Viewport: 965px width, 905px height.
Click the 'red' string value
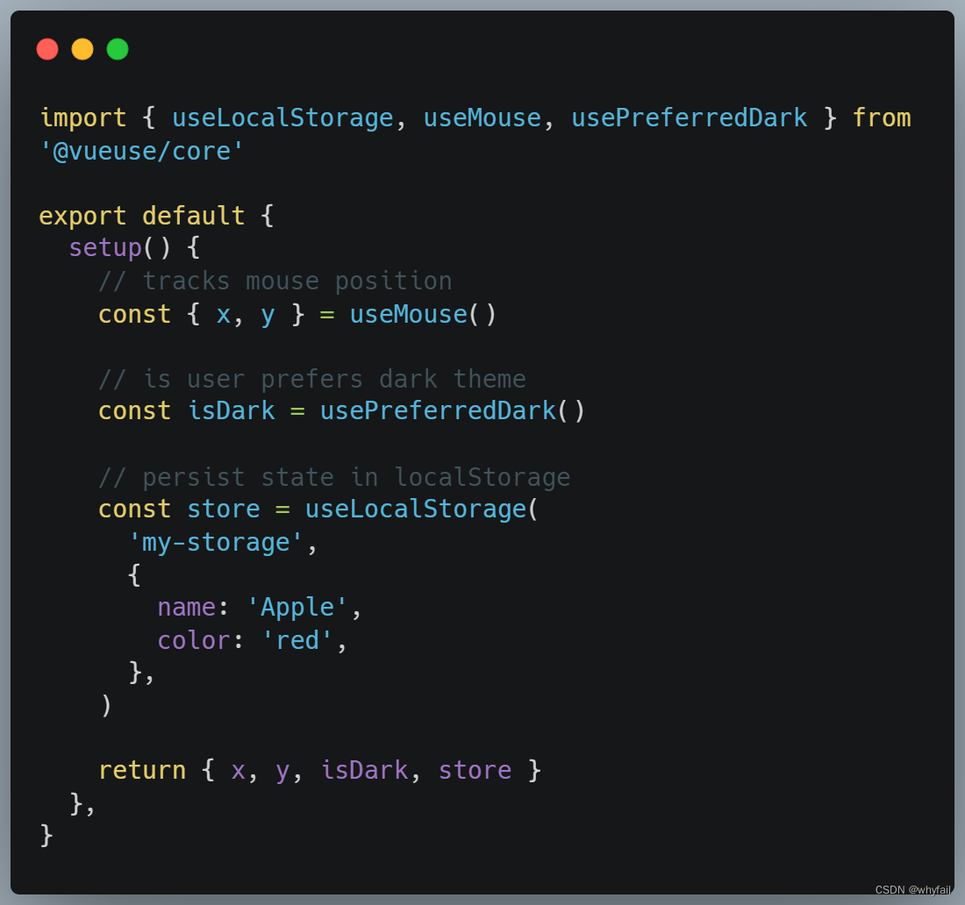click(x=297, y=640)
